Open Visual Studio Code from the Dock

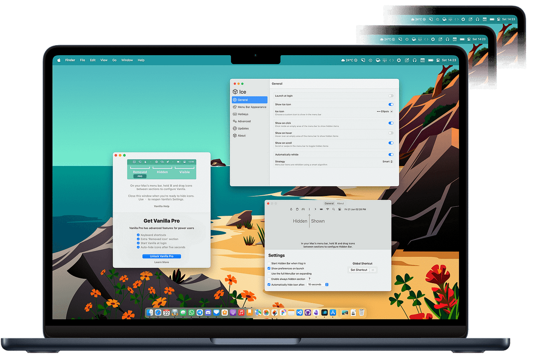[x=299, y=313]
